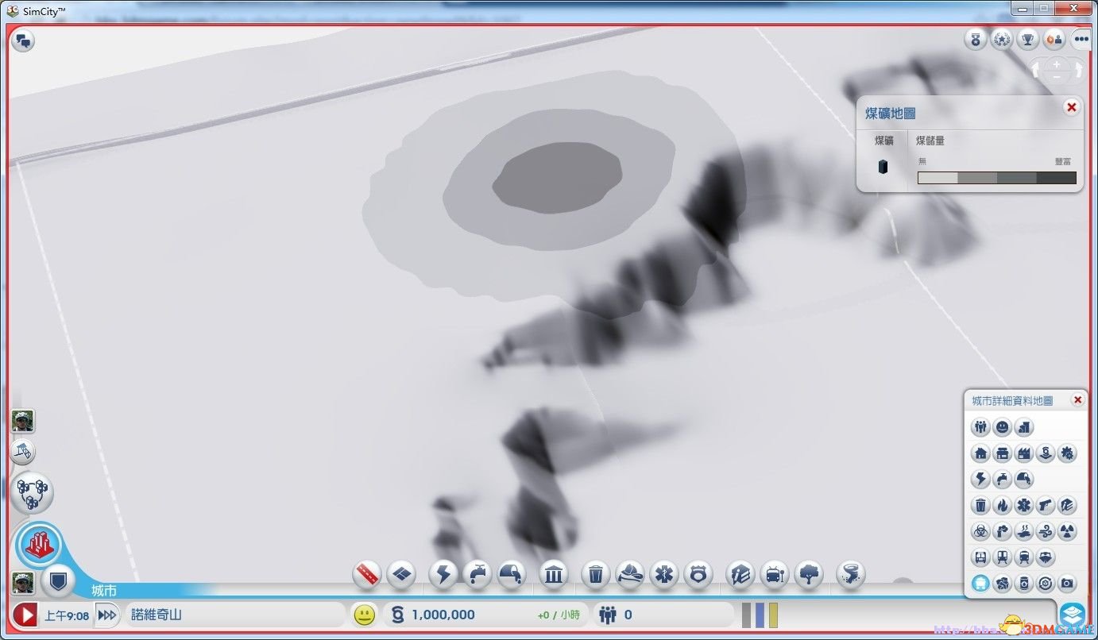
Task: Click the coal reserves gradient bar
Action: pos(997,178)
